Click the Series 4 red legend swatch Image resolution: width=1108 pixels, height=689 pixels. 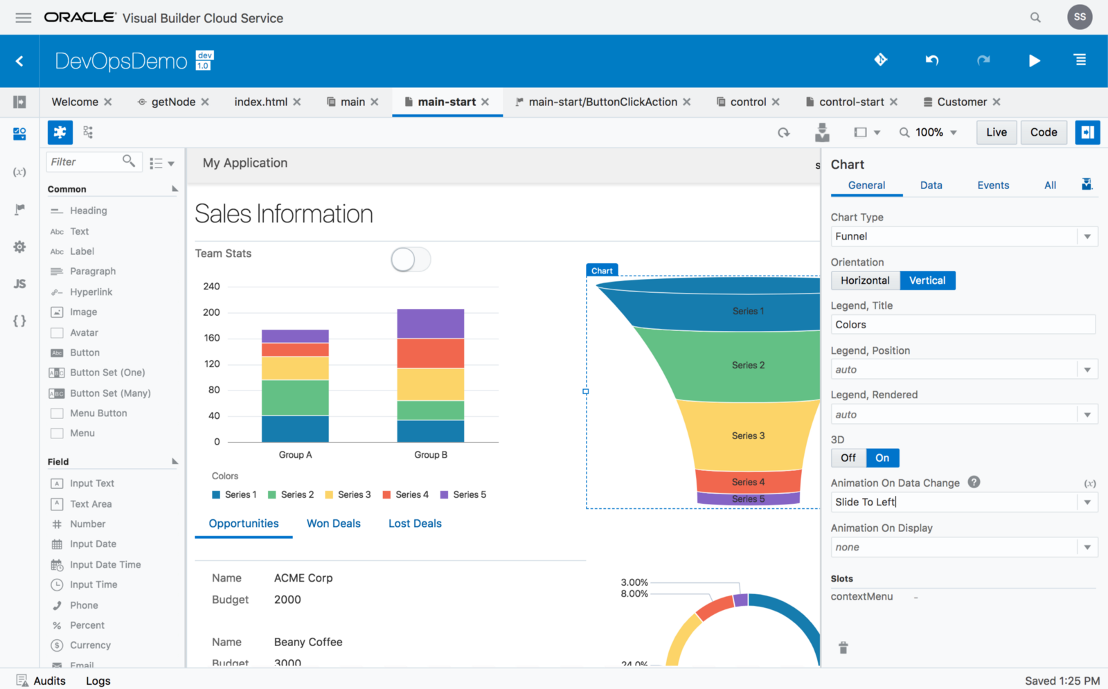click(386, 494)
